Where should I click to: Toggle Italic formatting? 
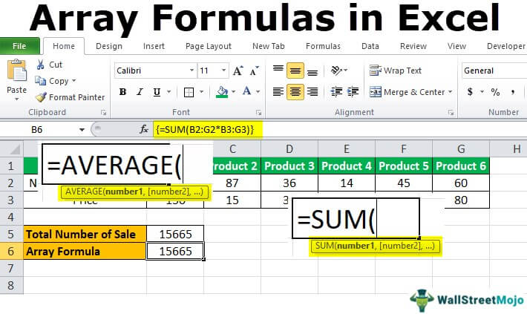coord(140,93)
